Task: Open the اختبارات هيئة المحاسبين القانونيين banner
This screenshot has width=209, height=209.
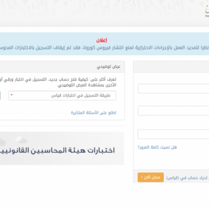Action: [62, 149]
